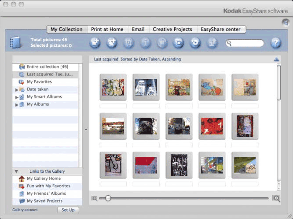Click the blue triangle in the sort header

[x=276, y=59]
